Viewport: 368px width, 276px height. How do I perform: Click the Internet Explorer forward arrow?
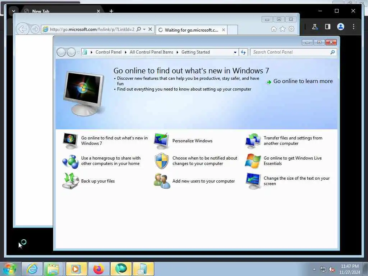point(35,29)
